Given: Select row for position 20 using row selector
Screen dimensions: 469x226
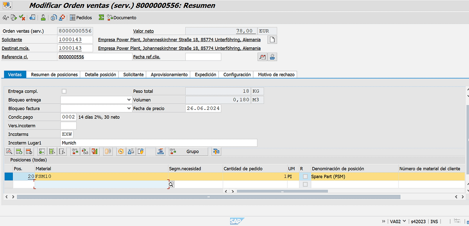Looking at the screenshot, I should click(8, 176).
